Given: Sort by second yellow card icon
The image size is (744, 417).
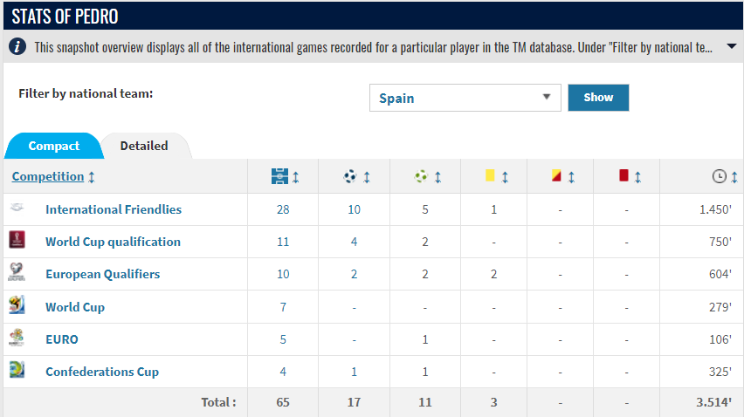Looking at the screenshot, I should [x=556, y=177].
